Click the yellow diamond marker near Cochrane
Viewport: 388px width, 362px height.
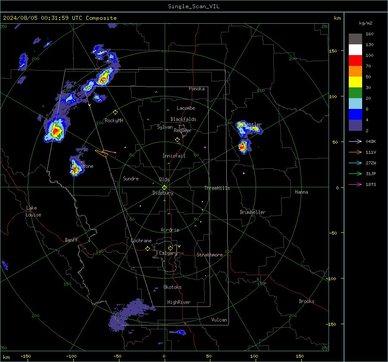coord(148,249)
